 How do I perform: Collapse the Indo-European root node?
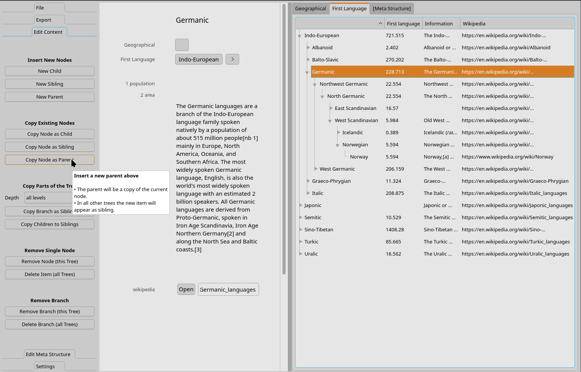coord(300,36)
